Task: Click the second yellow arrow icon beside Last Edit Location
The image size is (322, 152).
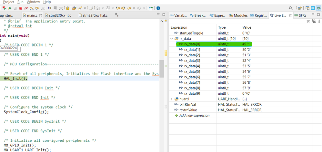Action: (x=123, y=8)
